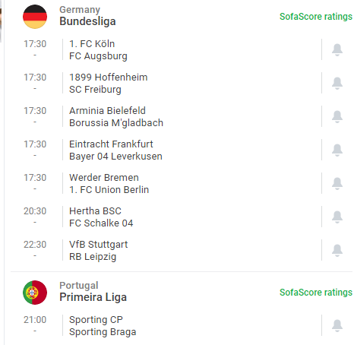Image resolution: width=354 pixels, height=345 pixels.
Task: Select the RB Leipzig match row
Action: pos(179,250)
